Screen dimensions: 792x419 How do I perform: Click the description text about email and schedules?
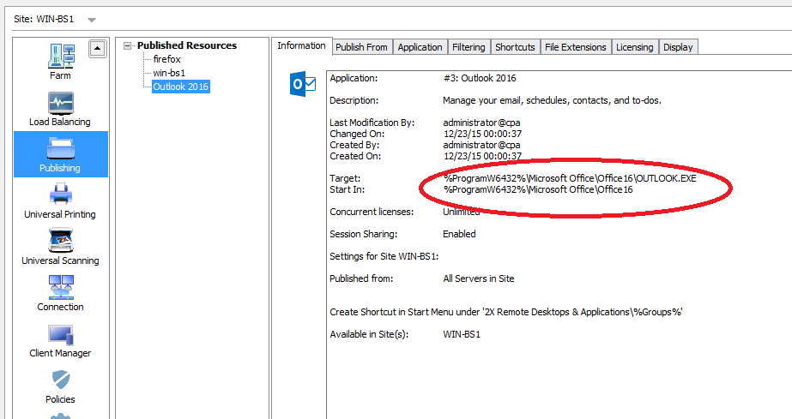[x=552, y=100]
